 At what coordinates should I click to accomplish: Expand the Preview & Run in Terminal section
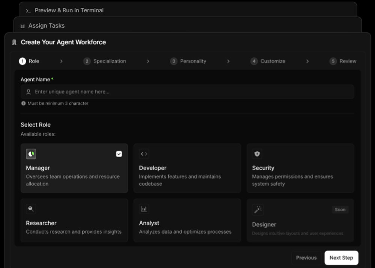[x=69, y=10]
